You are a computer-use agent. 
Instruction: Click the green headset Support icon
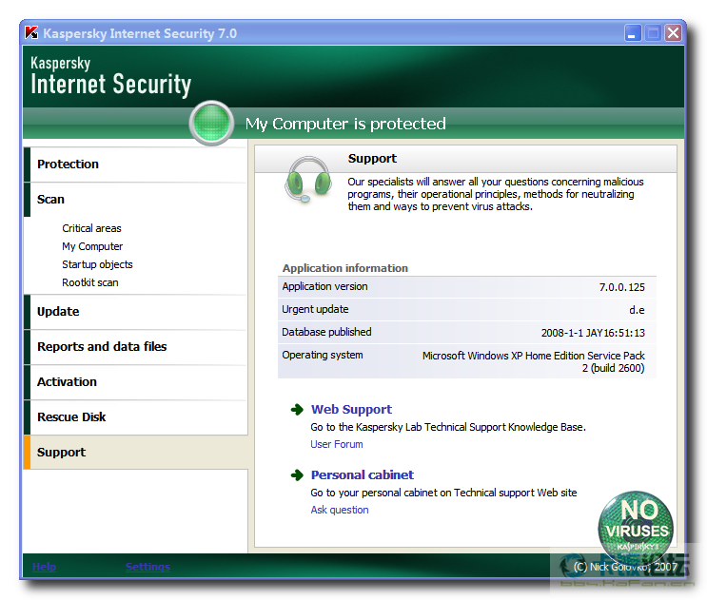click(308, 180)
